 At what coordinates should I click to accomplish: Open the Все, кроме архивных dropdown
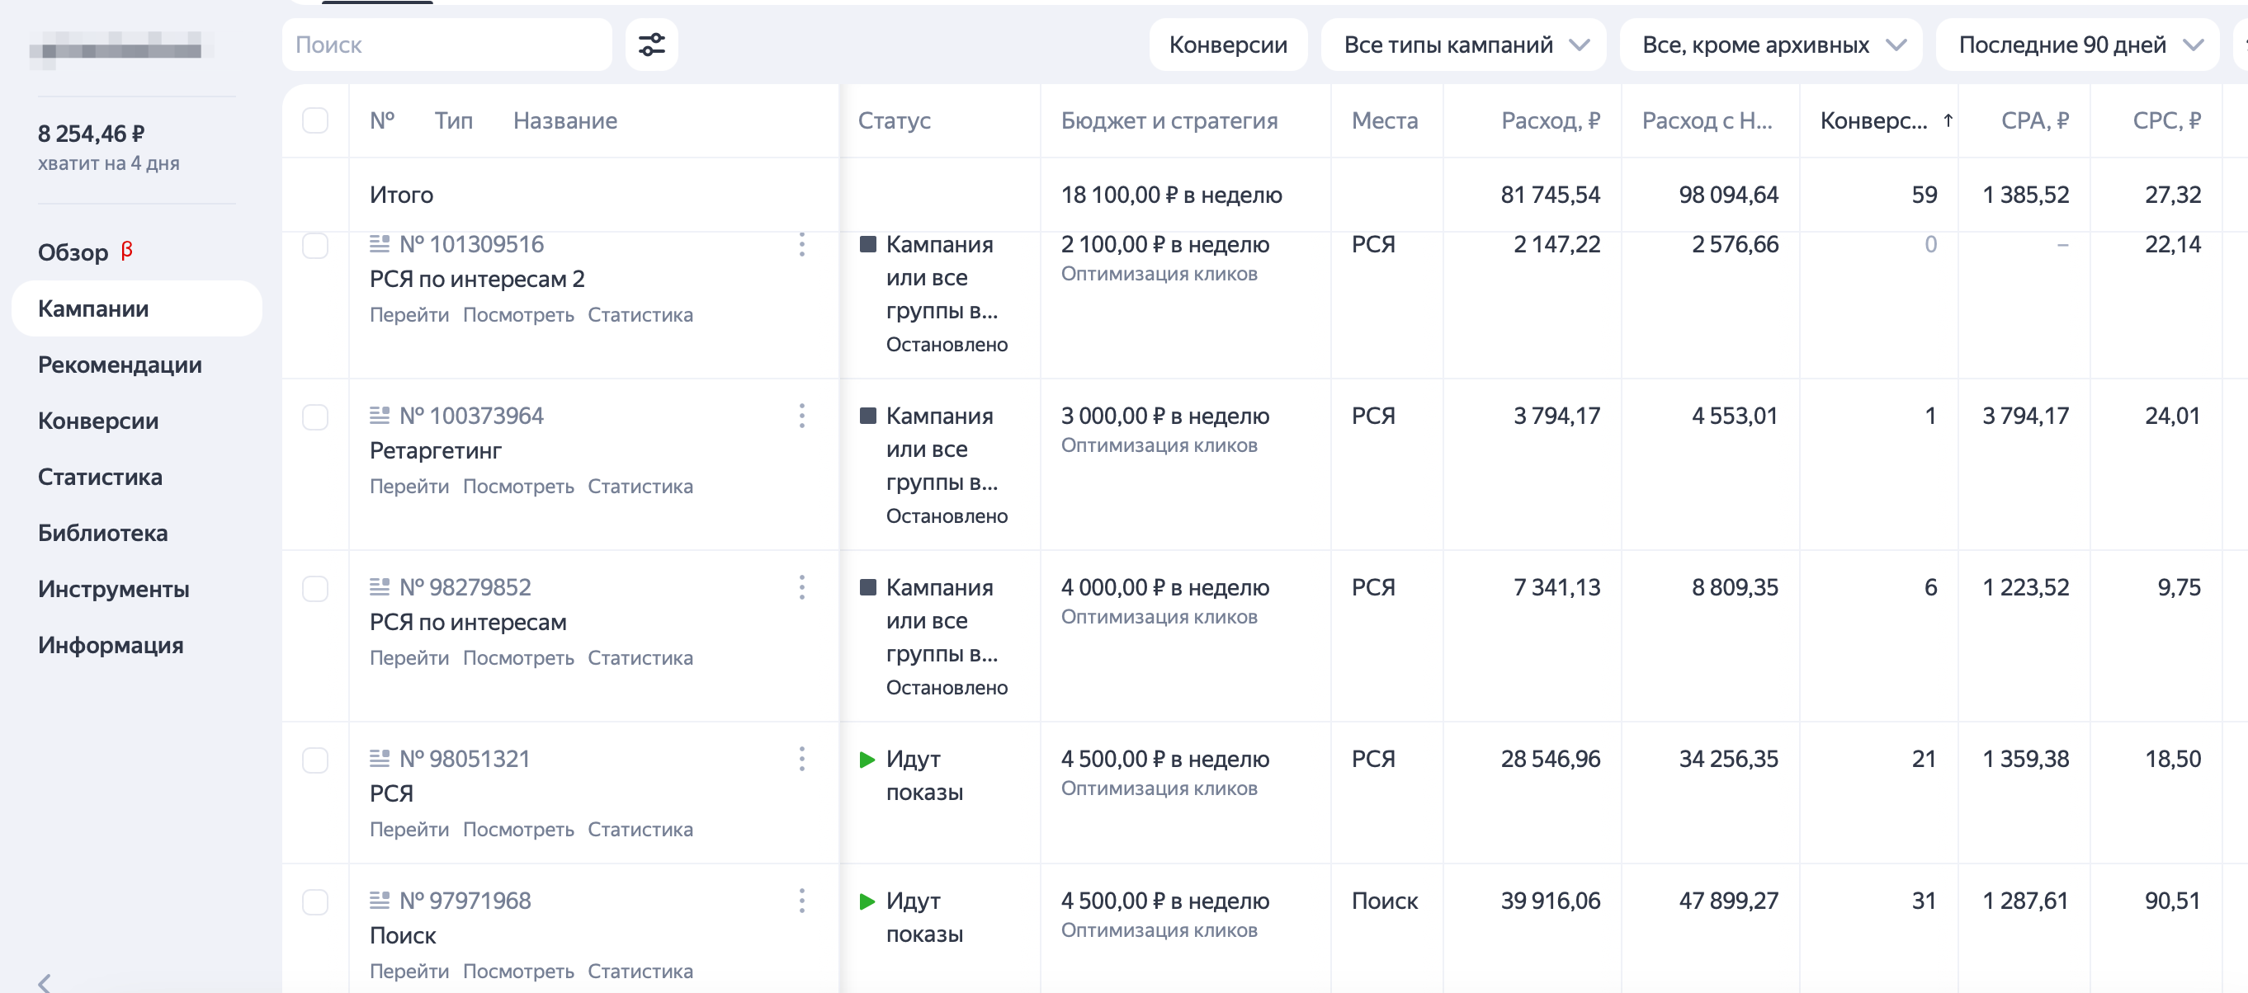pos(1772,45)
